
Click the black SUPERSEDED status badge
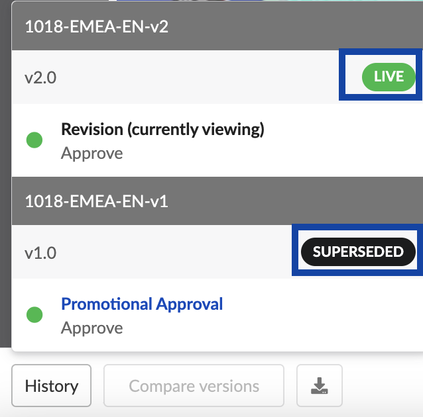358,252
